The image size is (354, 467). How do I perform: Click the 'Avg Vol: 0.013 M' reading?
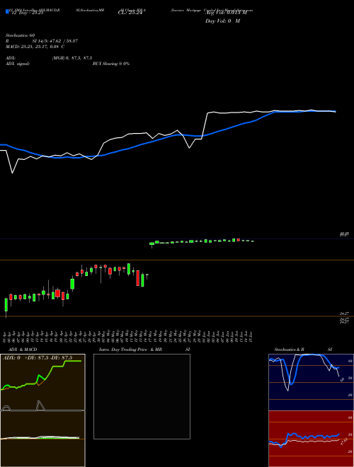226,13
